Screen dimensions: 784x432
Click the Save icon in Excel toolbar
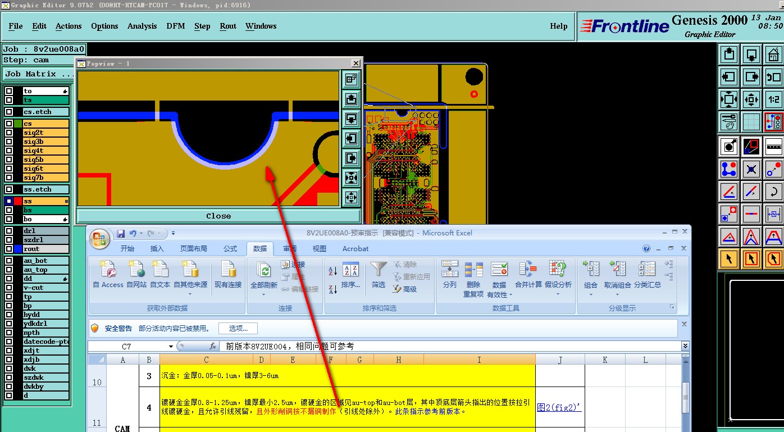[120, 233]
